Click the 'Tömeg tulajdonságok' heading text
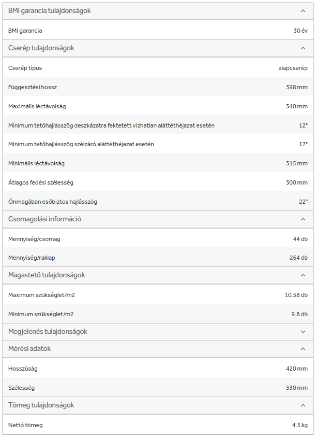316x438 pixels. [x=41, y=405]
